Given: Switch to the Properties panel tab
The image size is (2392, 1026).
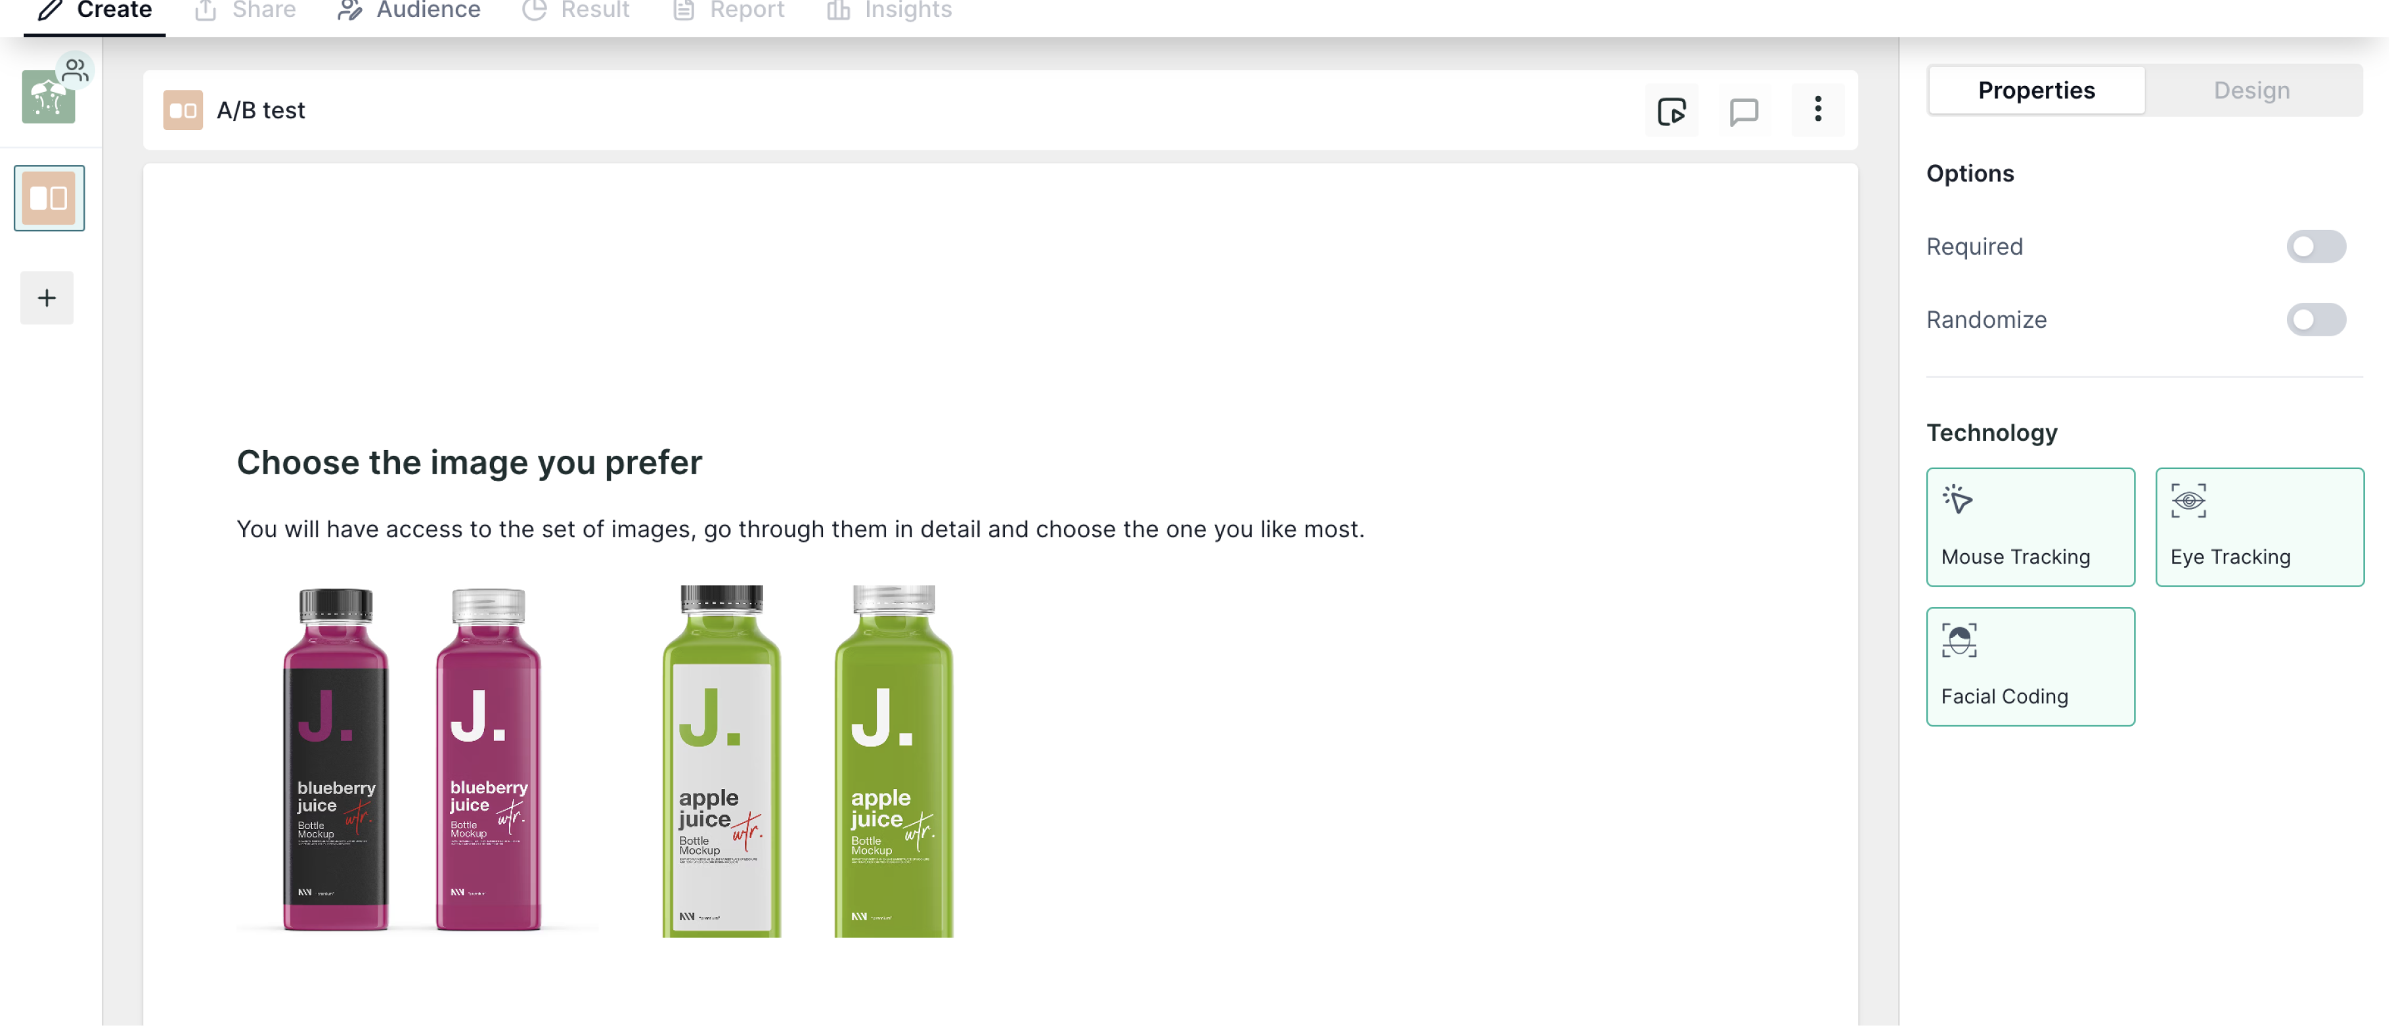Looking at the screenshot, I should pos(2037,90).
